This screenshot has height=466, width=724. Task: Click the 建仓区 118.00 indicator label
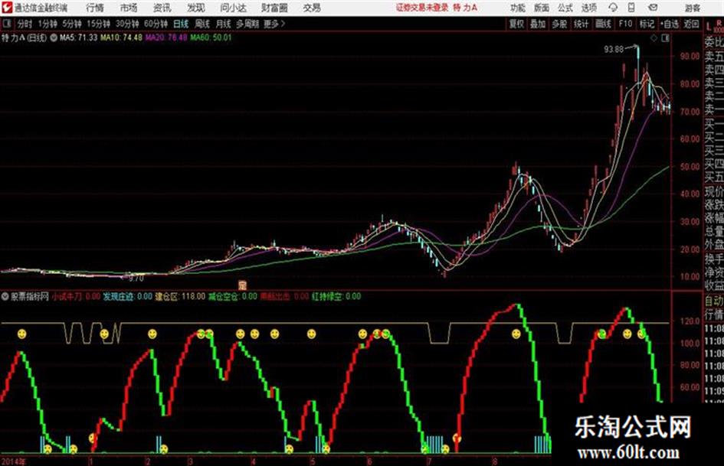pos(180,296)
